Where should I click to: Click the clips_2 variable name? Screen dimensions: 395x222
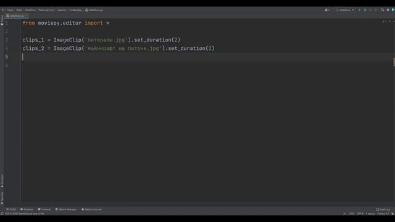tap(33, 48)
